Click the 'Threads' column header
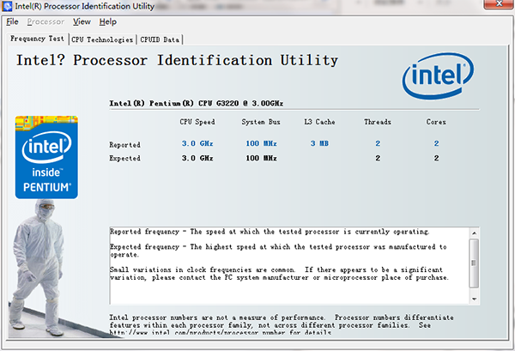 [x=378, y=122]
